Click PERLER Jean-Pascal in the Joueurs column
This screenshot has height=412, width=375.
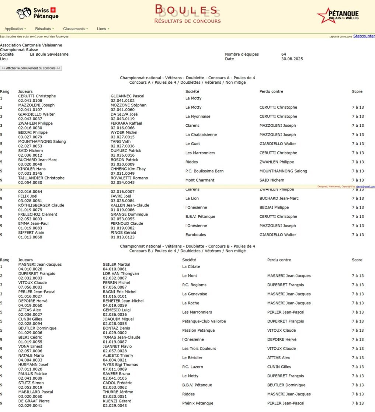coord(37,292)
